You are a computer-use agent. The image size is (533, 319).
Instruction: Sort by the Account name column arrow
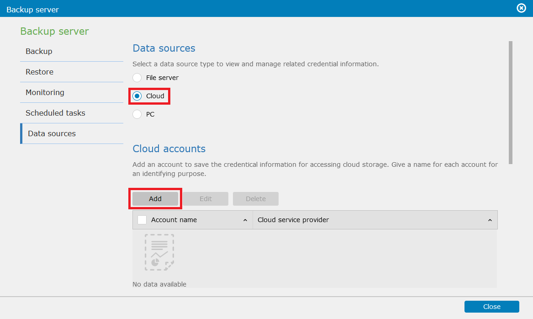pyautogui.click(x=245, y=220)
